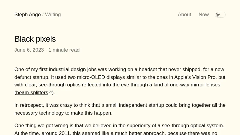Click the slash separator before Writing
The height and width of the screenshot is (135, 240).
click(43, 15)
